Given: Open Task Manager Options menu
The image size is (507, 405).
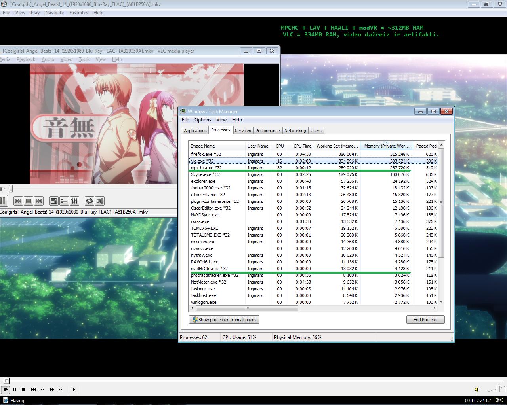Looking at the screenshot, I should 203,120.
